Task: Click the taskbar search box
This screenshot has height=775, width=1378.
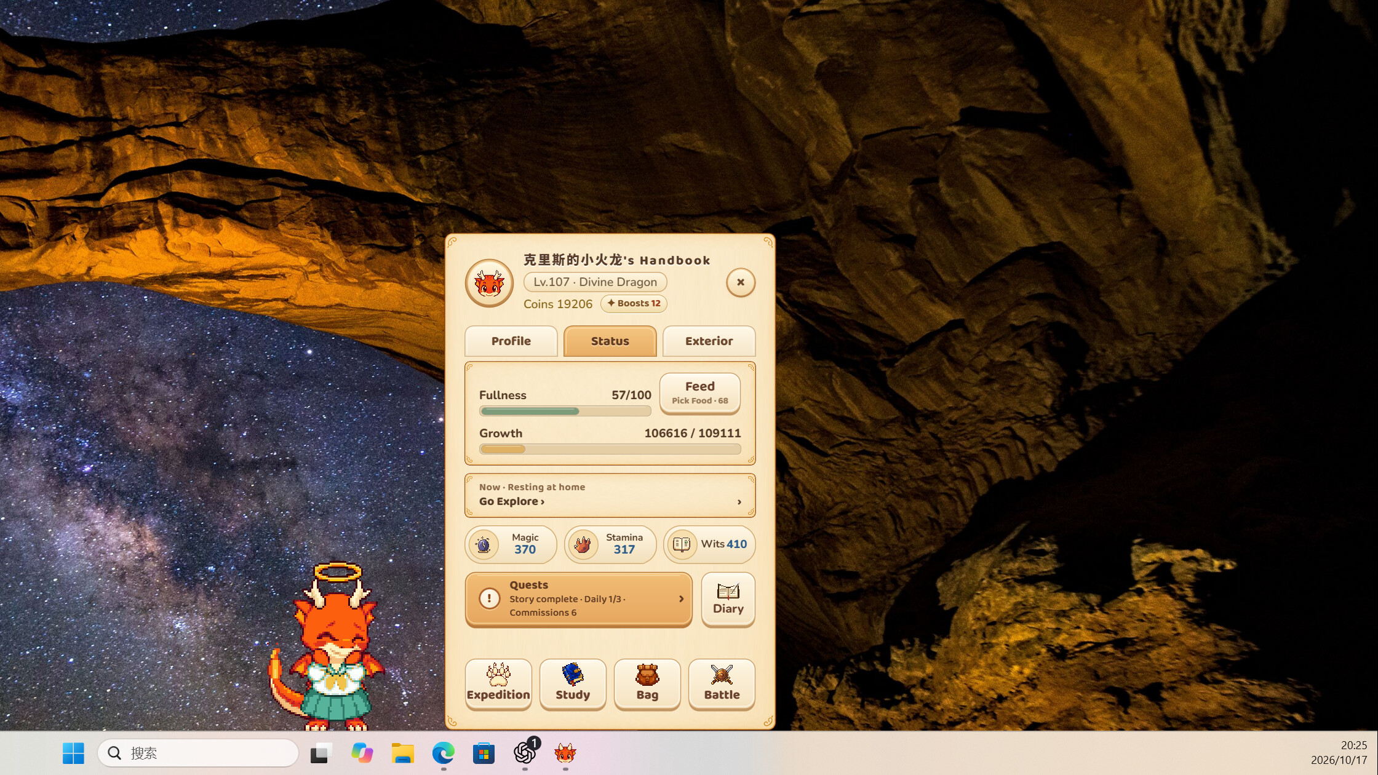Action: click(198, 753)
